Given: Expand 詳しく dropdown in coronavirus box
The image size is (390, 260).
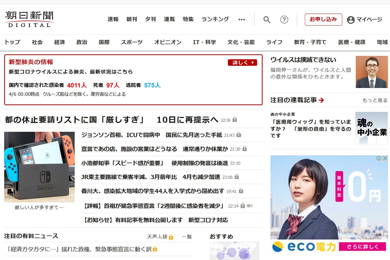Looking at the screenshot, I should click(242, 62).
